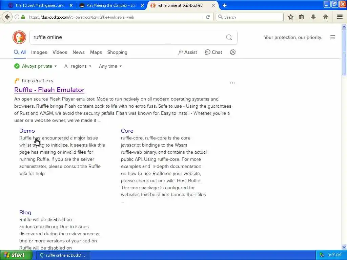347x260 pixels.
Task: Open 'Ruffle - Flash Emulator' result link
Action: tap(49, 90)
